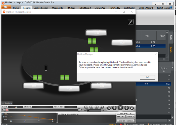The height and width of the screenshot is (125, 176).
Task: Open the LeakBuster tab
Action: click(x=129, y=8)
